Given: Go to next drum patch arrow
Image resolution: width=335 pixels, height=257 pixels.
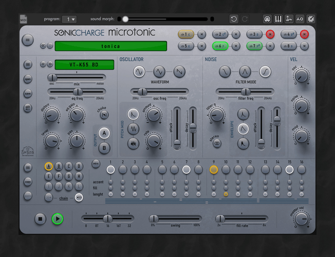Looking at the screenshot, I should pos(50,64).
